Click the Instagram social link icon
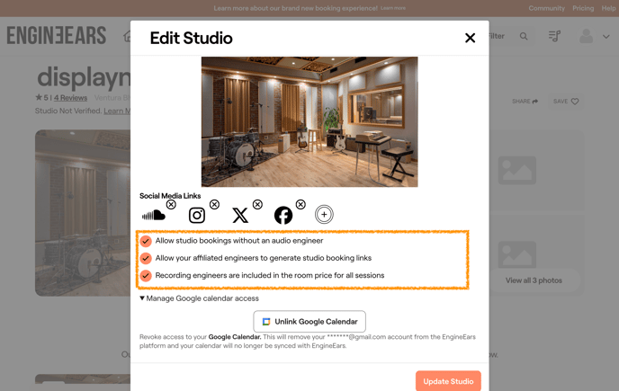The height and width of the screenshot is (391, 619). (197, 215)
